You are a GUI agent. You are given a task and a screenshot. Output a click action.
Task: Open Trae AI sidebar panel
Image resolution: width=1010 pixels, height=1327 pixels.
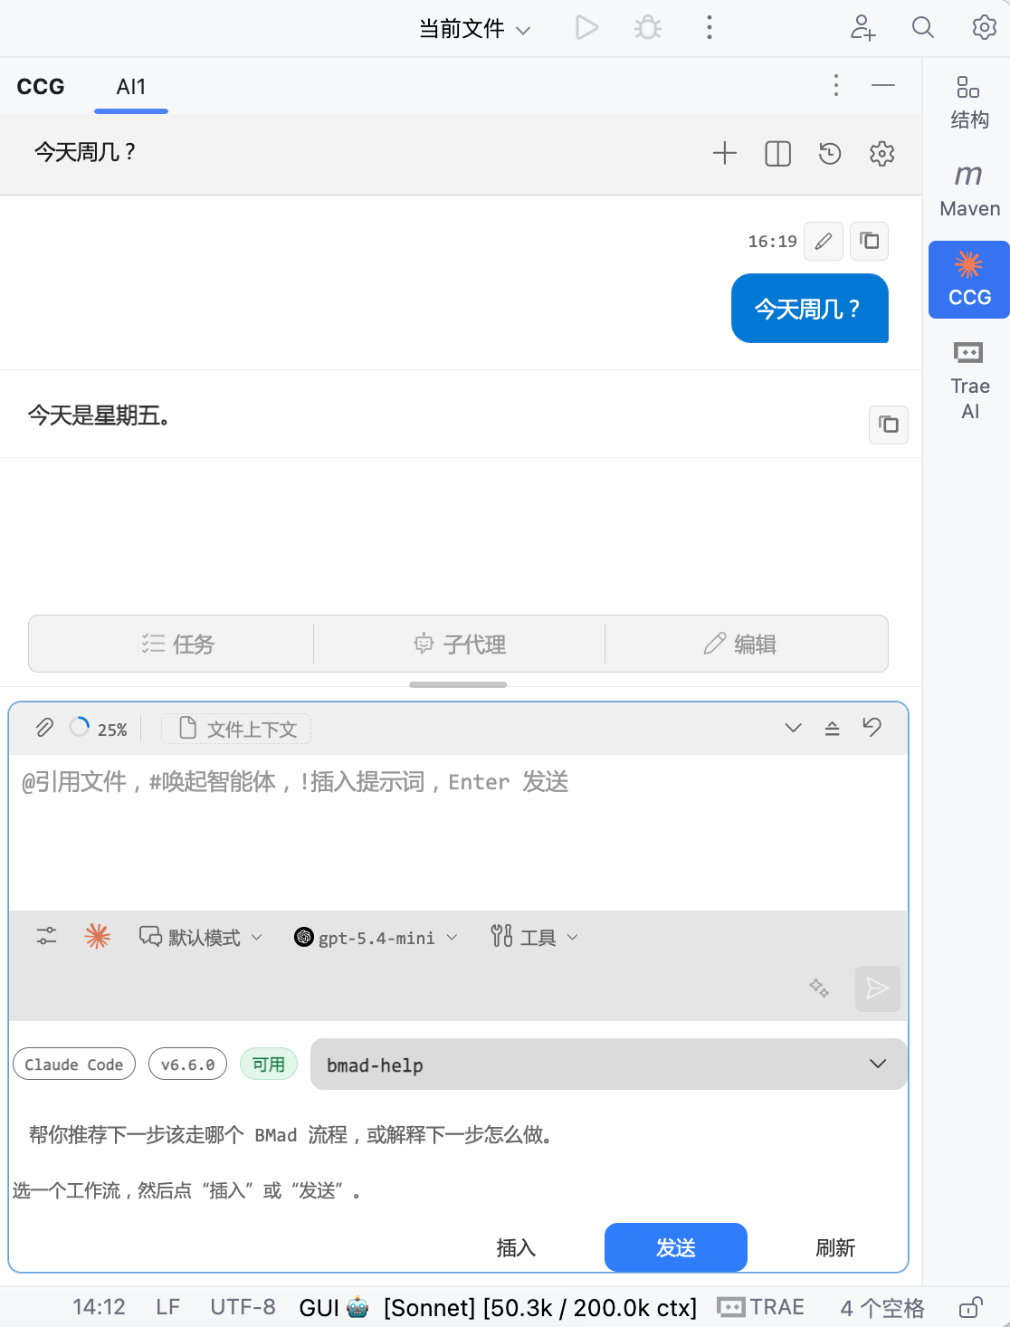pyautogui.click(x=969, y=380)
